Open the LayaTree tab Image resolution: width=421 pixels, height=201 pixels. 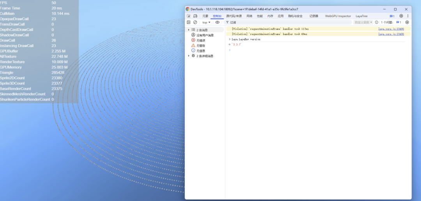pos(362,16)
